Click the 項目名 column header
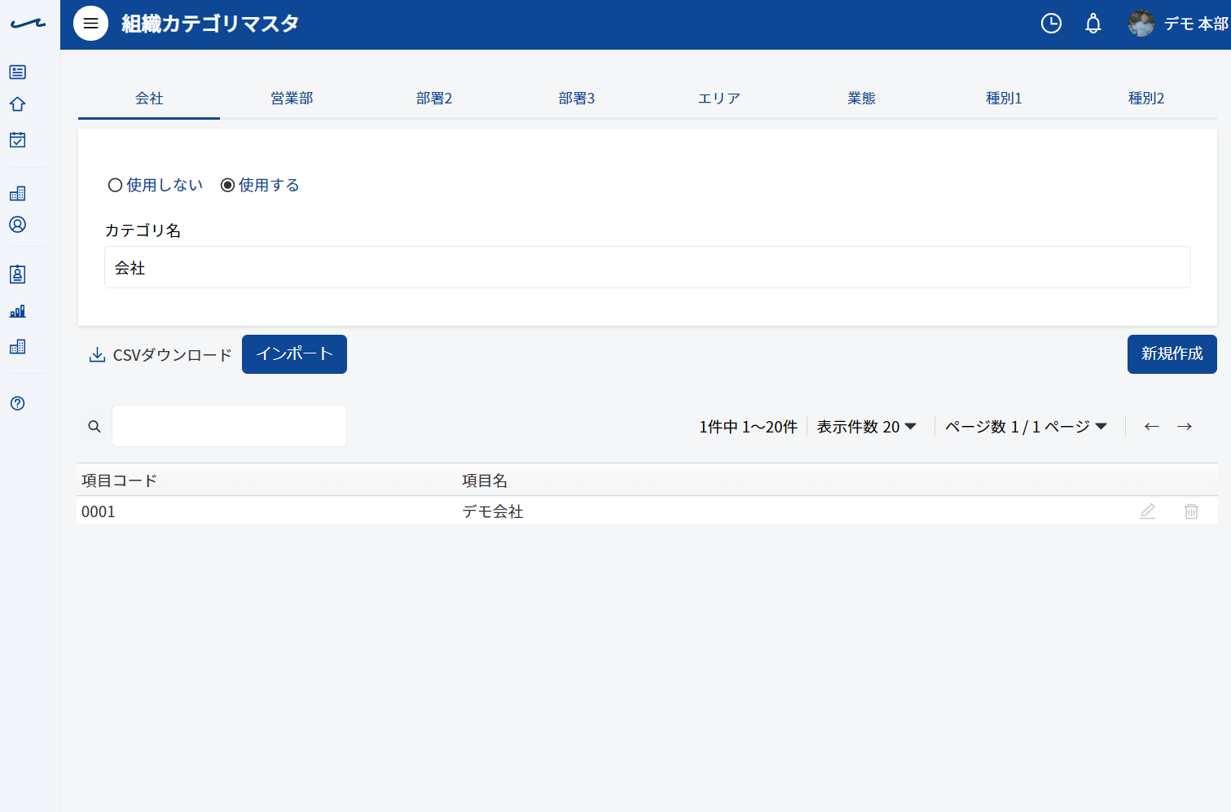The image size is (1231, 812). pyautogui.click(x=485, y=481)
